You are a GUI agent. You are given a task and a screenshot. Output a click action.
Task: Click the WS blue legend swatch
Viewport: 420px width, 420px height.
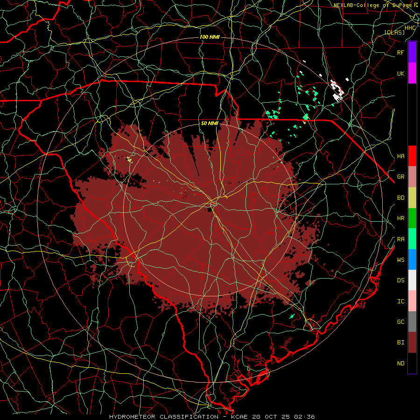click(412, 259)
